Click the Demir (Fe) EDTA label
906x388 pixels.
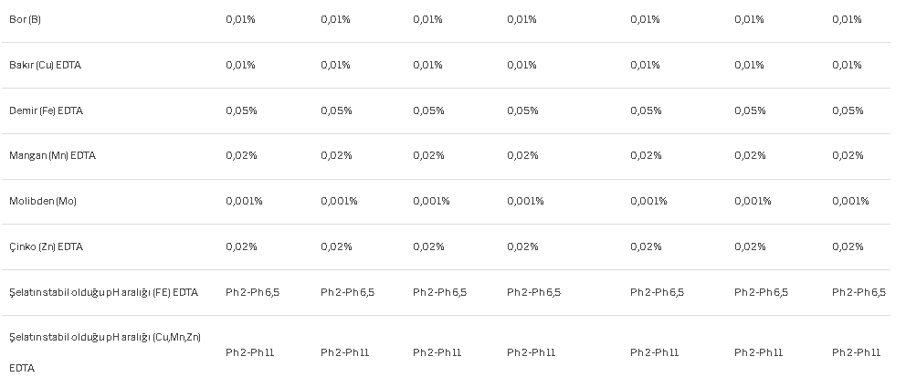click(47, 110)
